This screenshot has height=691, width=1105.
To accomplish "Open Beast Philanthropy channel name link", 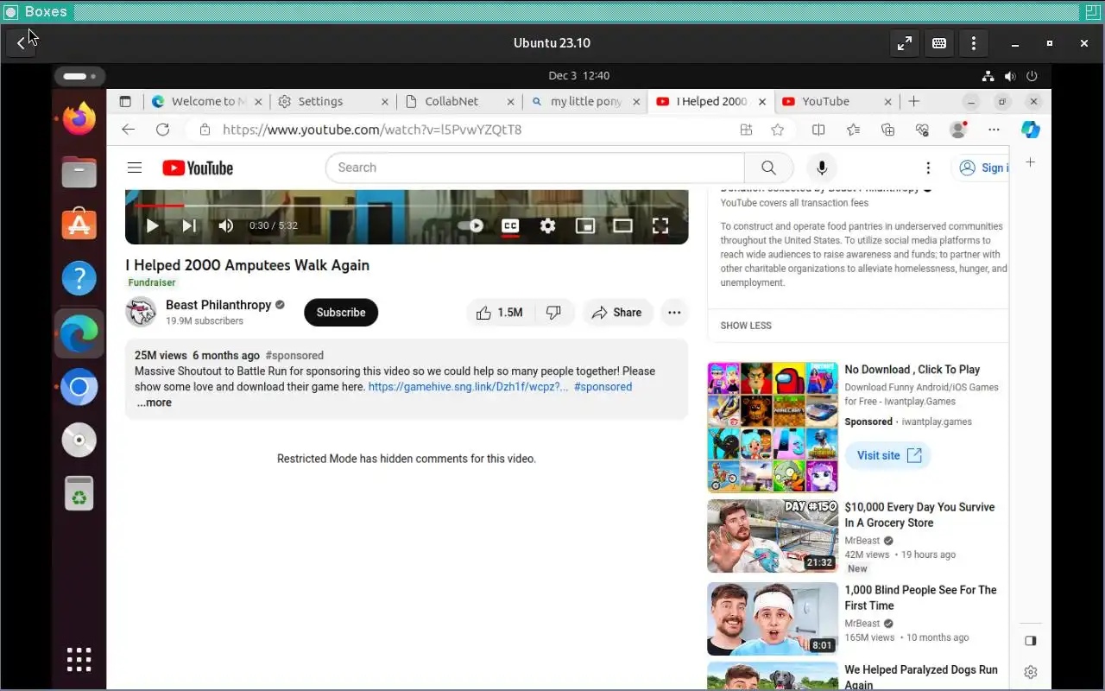I will point(218,305).
